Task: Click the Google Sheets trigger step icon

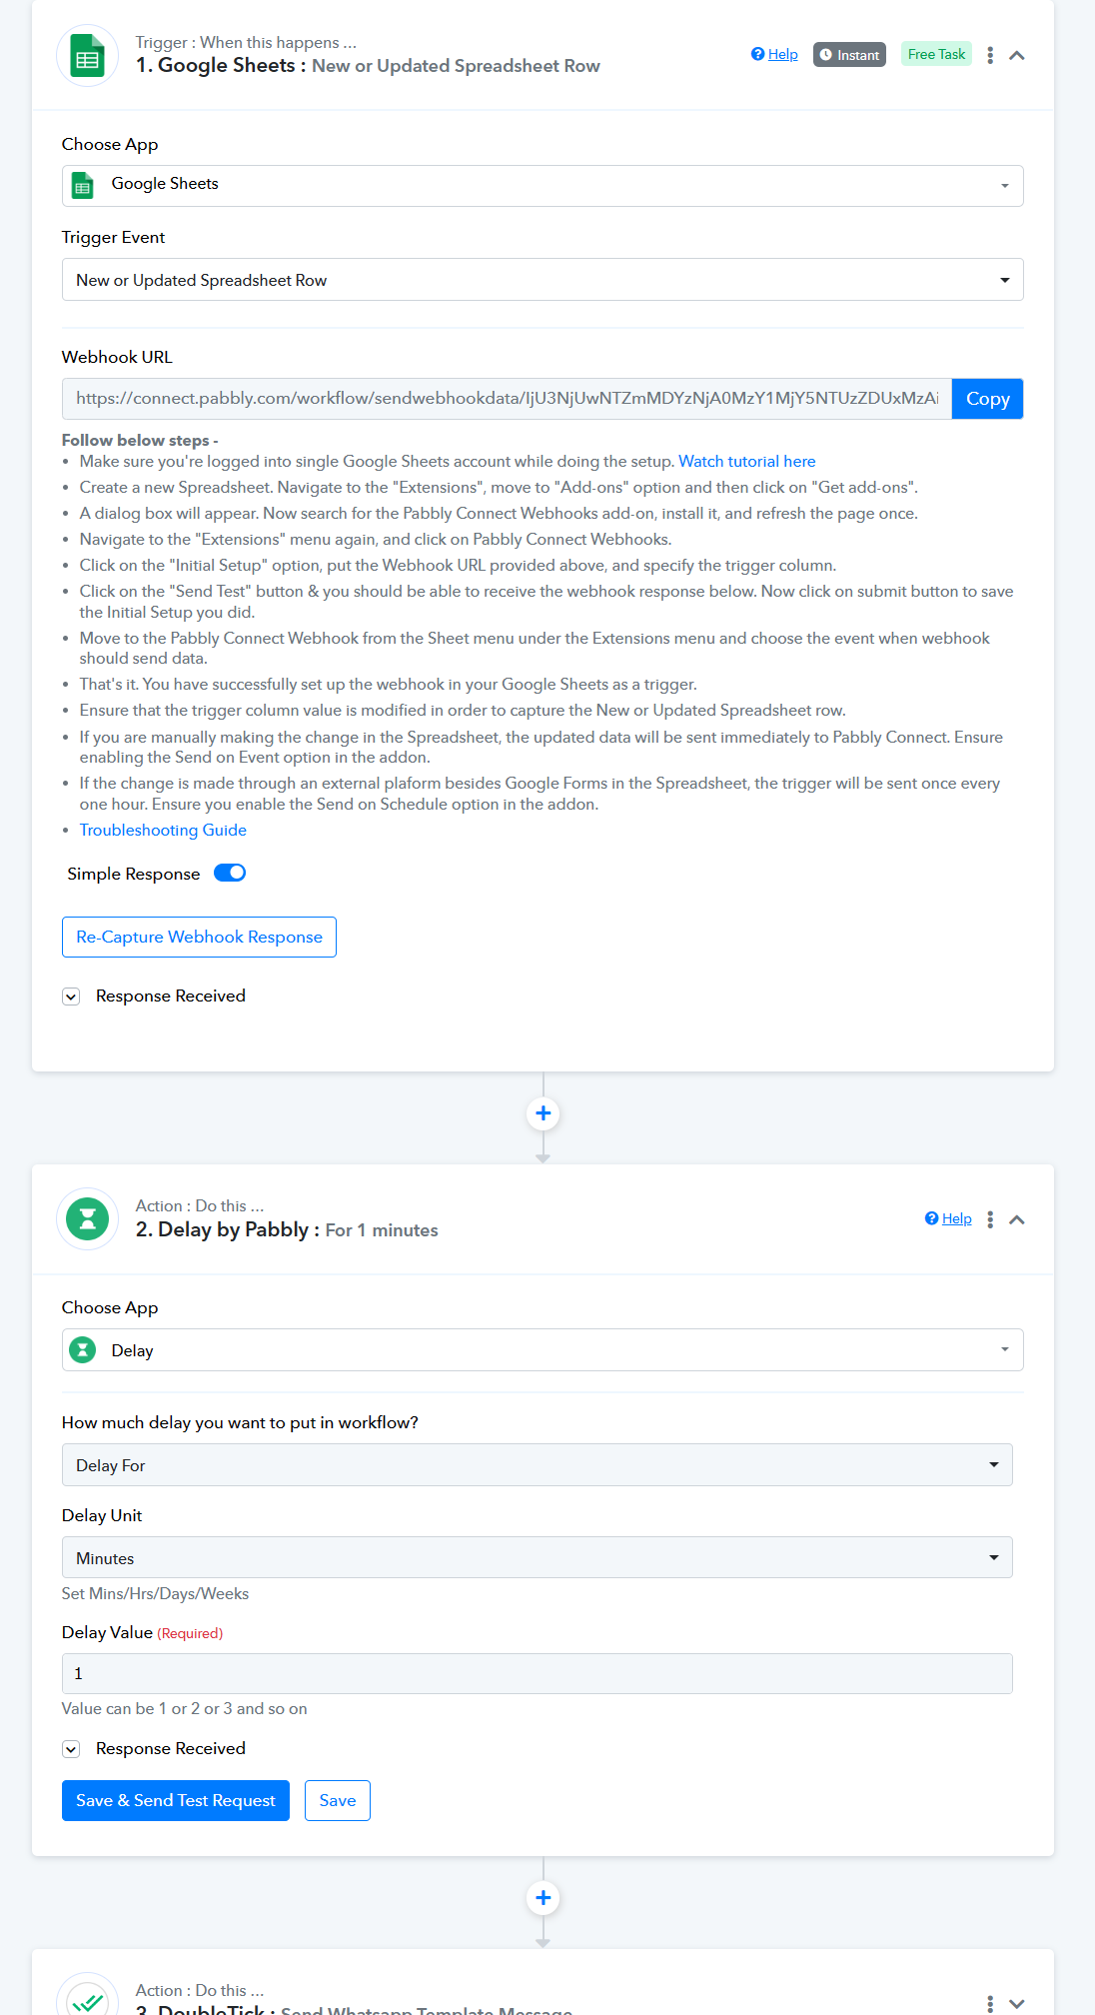Action: (88, 56)
